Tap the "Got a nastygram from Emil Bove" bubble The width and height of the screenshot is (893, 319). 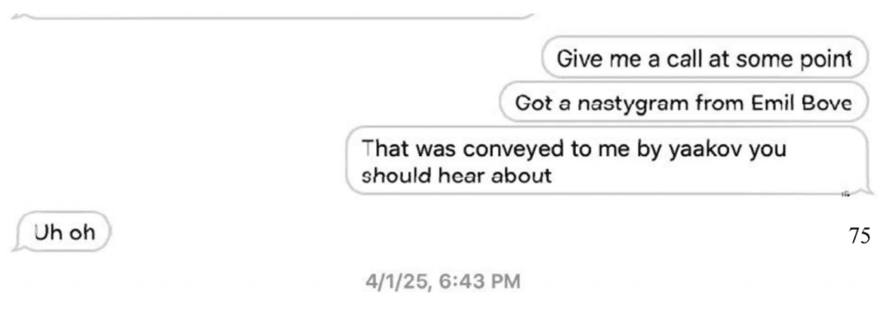click(683, 103)
